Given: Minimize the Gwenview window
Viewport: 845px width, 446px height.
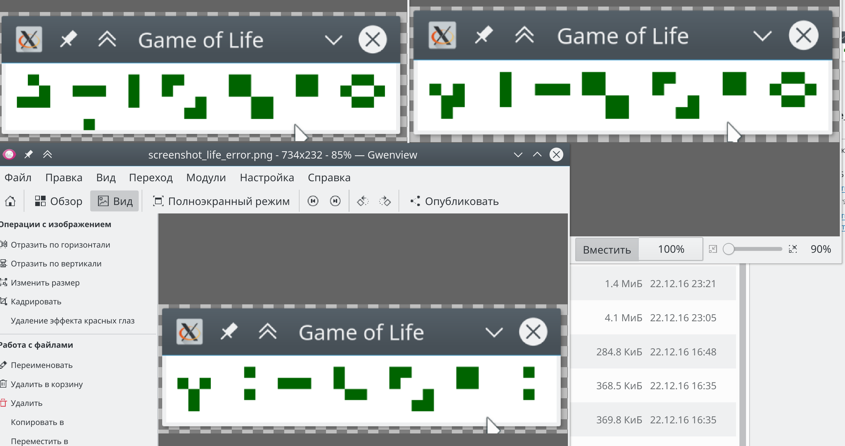Looking at the screenshot, I should (518, 154).
